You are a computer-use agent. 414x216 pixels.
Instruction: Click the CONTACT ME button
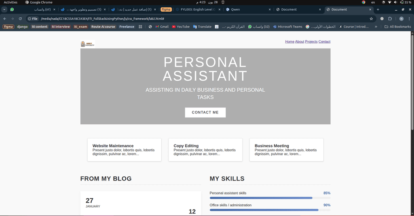205,112
